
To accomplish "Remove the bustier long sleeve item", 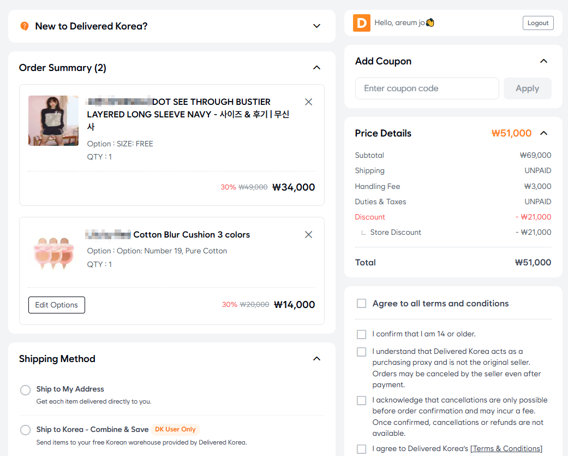I will tap(308, 102).
